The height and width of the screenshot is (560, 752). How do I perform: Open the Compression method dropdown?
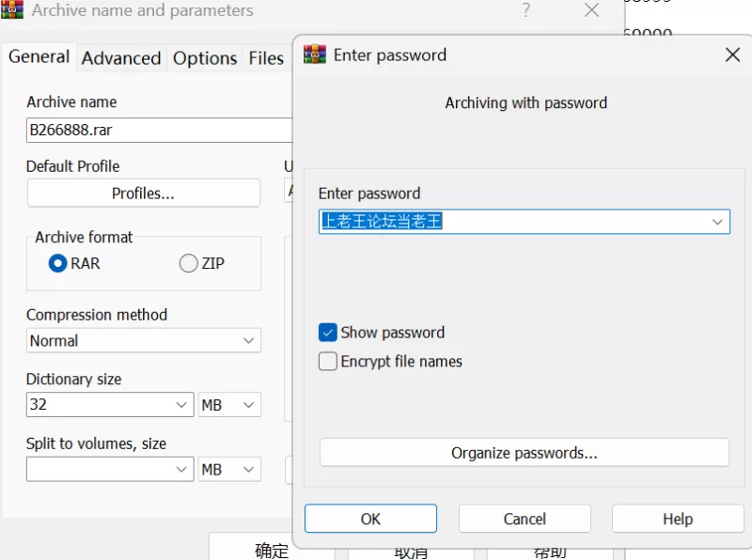[144, 340]
